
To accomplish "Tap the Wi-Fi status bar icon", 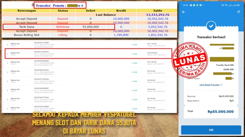I will pyautogui.click(x=226, y=5).
